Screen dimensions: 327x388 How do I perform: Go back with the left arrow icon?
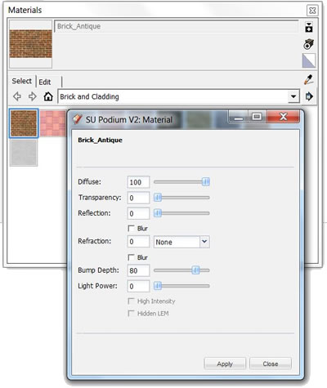[x=17, y=96]
